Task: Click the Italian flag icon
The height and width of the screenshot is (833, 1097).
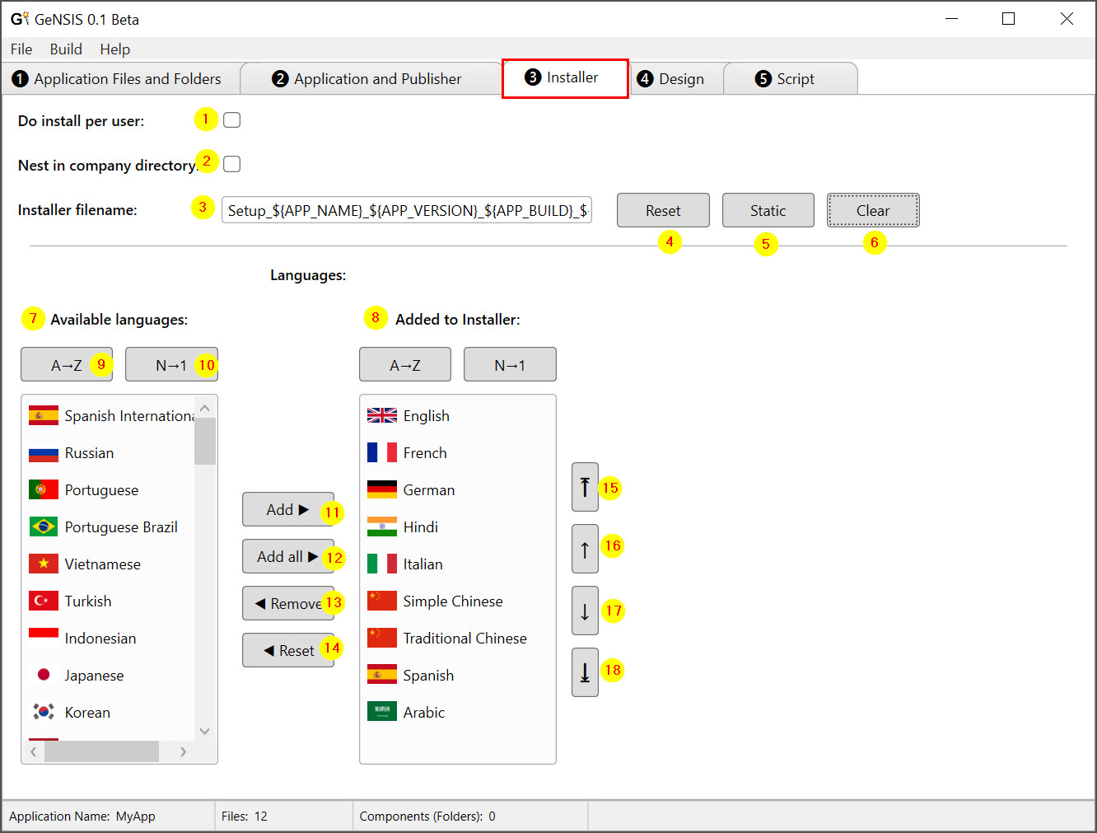Action: pyautogui.click(x=382, y=564)
